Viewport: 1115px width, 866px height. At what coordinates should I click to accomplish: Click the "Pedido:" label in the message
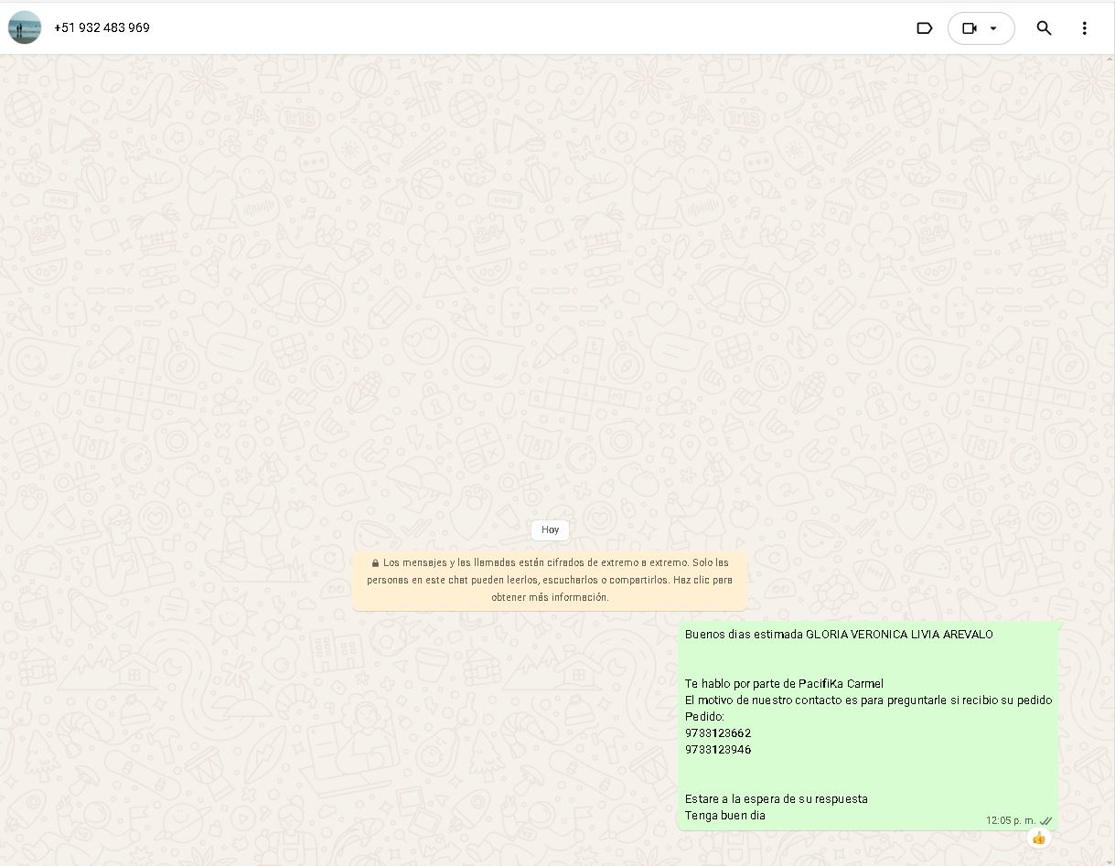[704, 717]
